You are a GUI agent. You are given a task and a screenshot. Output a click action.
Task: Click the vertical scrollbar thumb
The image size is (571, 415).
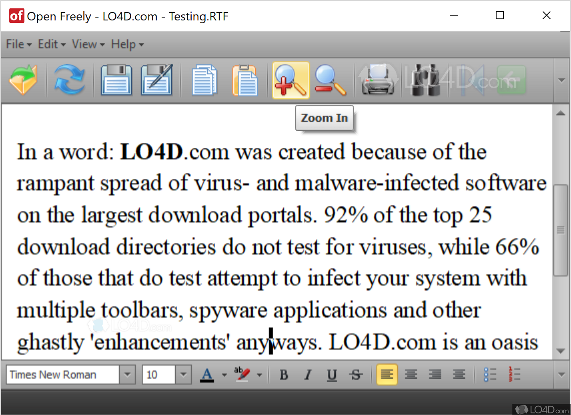tap(561, 230)
